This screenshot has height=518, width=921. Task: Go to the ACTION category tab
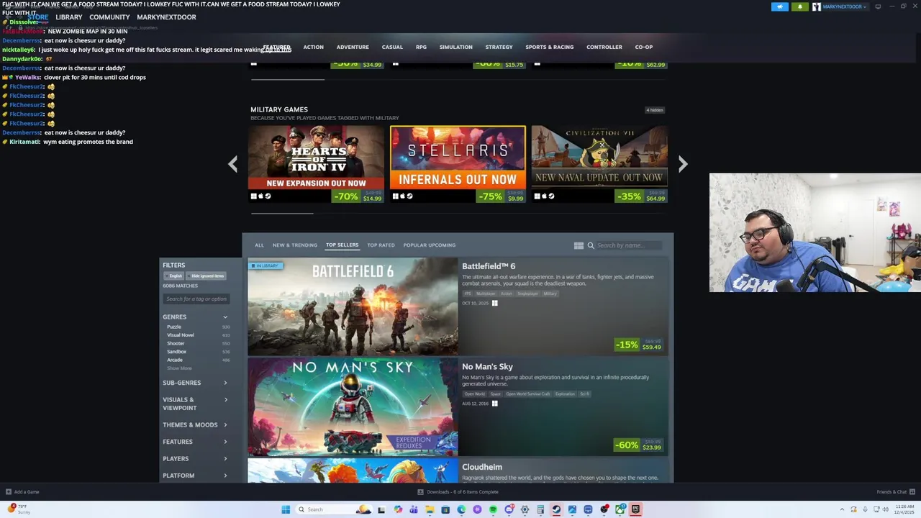coord(313,47)
